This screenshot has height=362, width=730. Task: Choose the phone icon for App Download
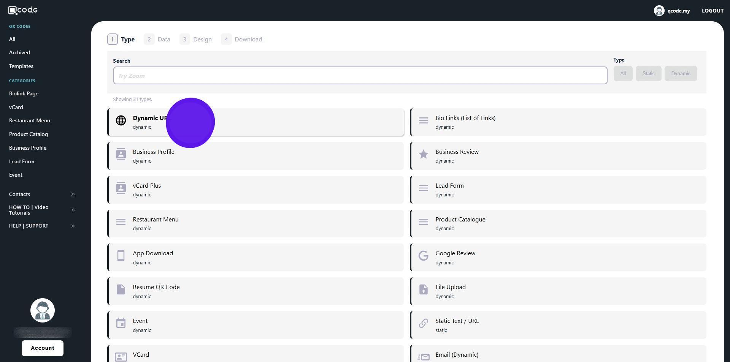121,256
